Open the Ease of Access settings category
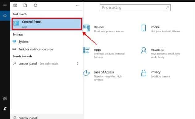The image size is (195, 119). tap(103, 75)
